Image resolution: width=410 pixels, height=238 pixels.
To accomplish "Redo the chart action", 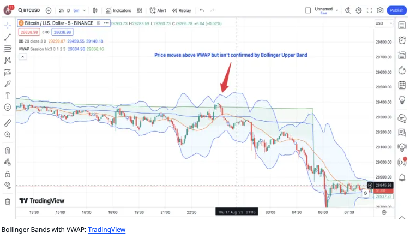I will pyautogui.click(x=212, y=10).
